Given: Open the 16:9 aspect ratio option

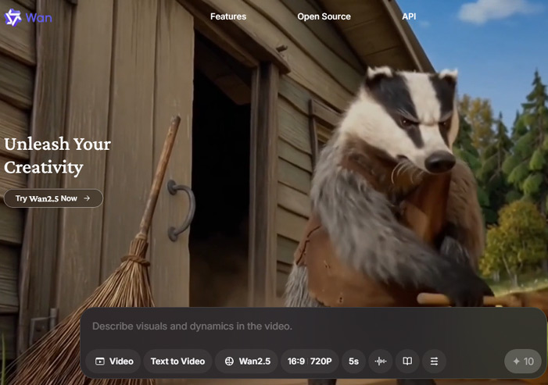Looking at the screenshot, I should coord(295,361).
